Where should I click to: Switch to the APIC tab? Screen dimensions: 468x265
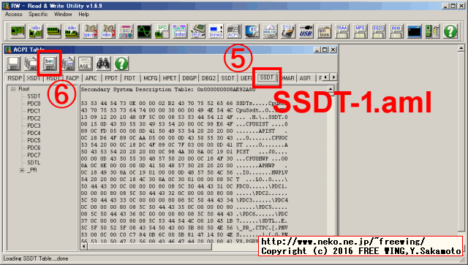[91, 78]
